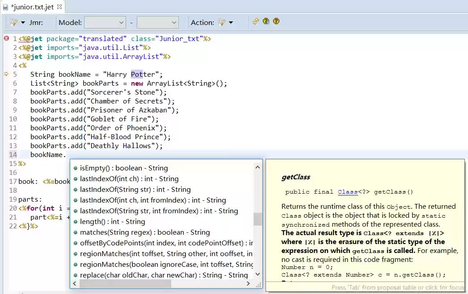Click the Jmr toolbar icon
This screenshot has height=294, width=468.
[x=13, y=22]
